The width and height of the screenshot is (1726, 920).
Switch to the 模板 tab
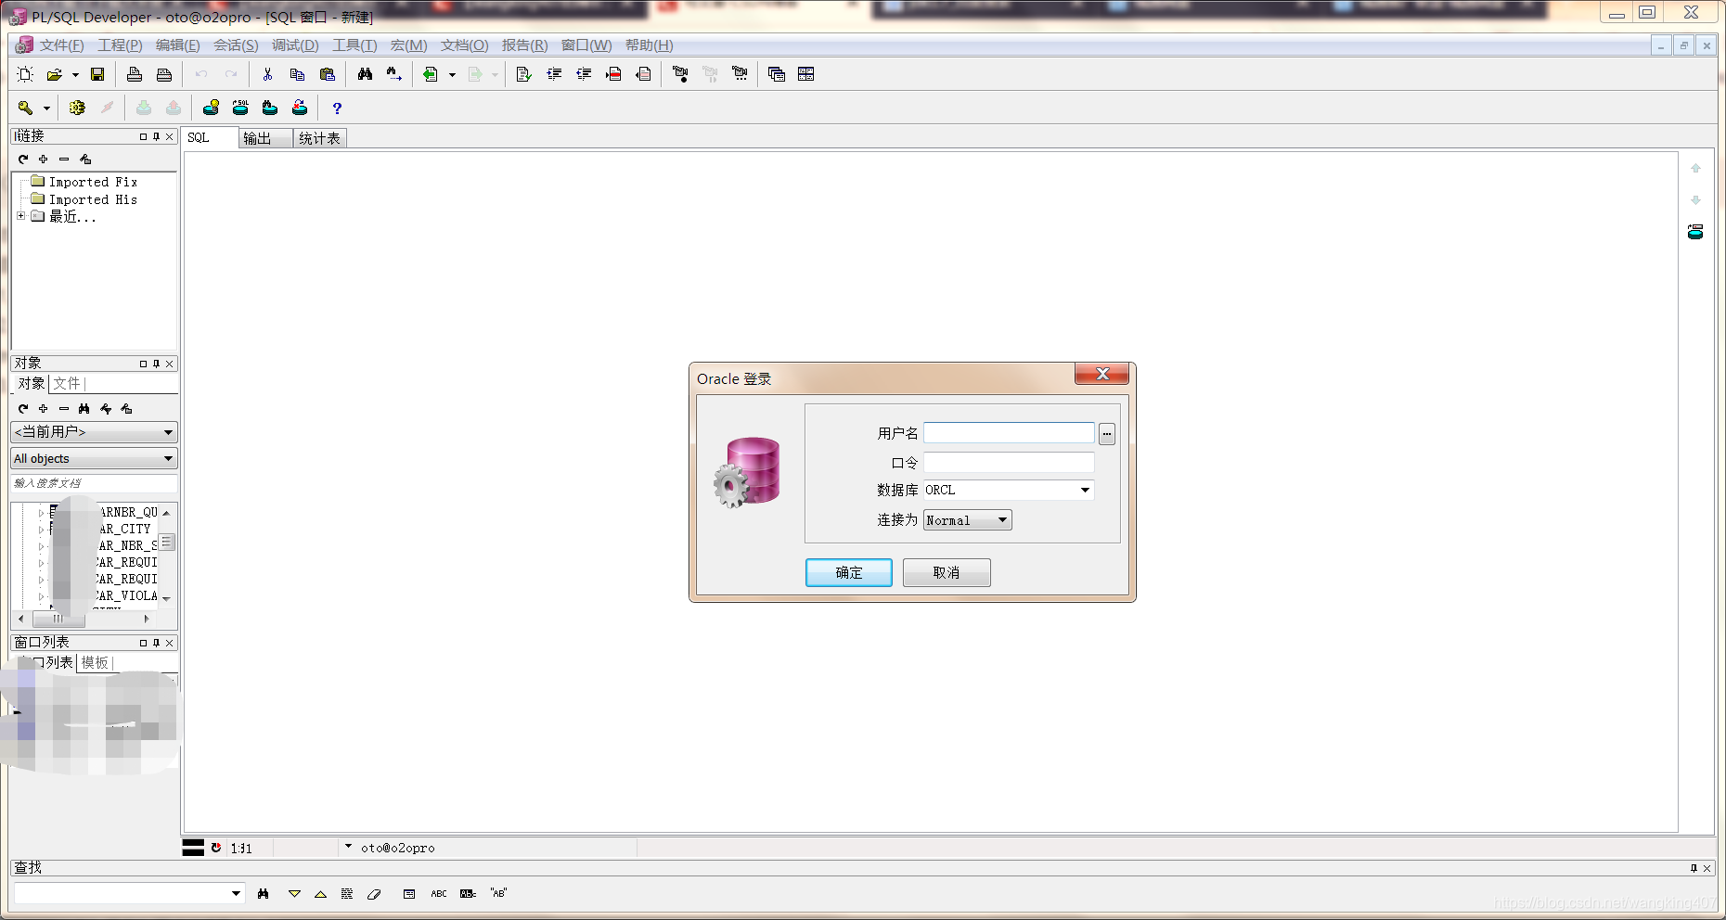(x=95, y=662)
